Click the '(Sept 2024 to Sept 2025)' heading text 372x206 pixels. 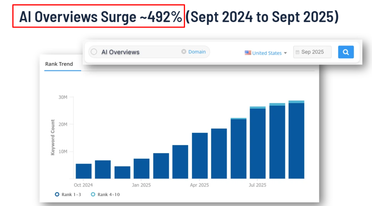click(x=262, y=17)
